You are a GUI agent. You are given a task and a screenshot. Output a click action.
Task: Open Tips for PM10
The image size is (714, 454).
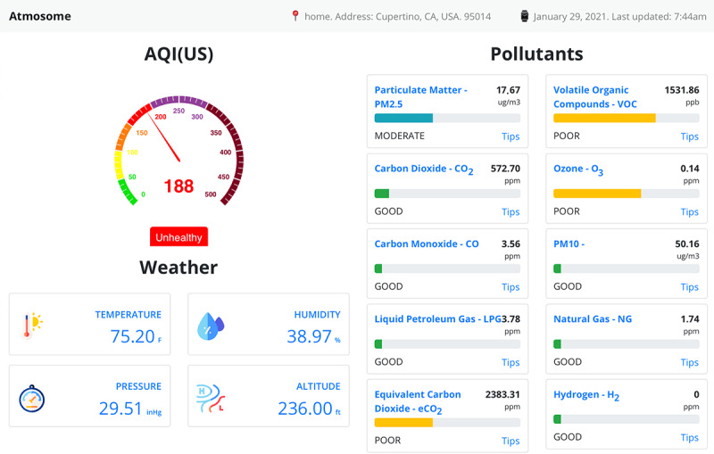(x=689, y=287)
